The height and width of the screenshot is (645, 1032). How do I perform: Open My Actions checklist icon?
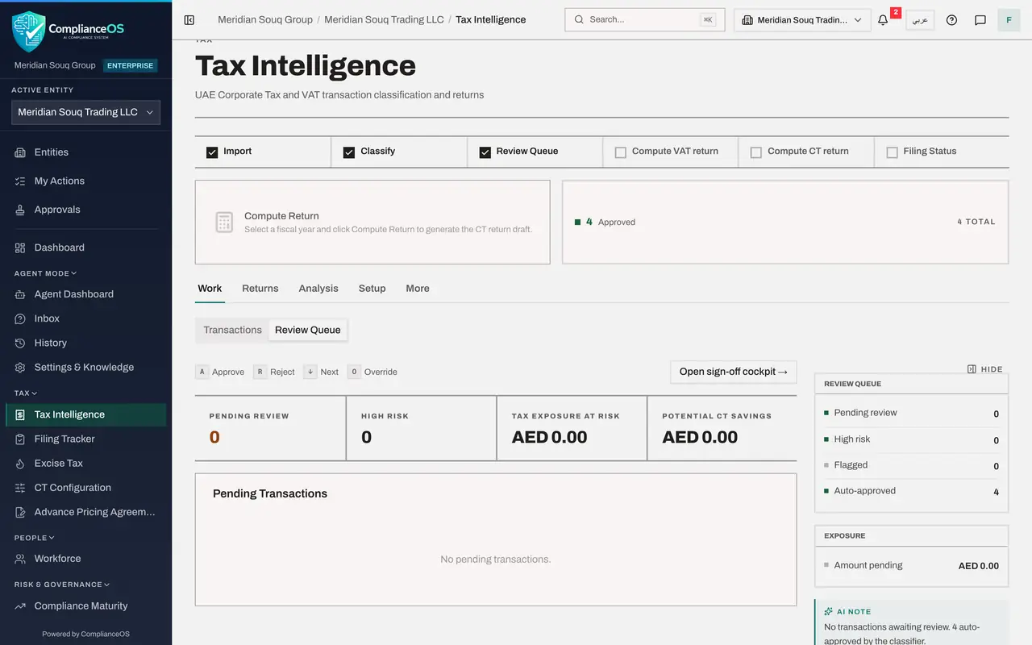(x=20, y=181)
